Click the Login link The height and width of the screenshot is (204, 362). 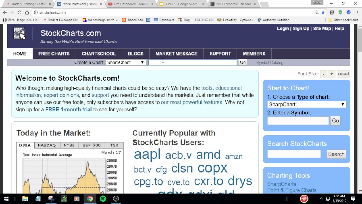[283, 29]
